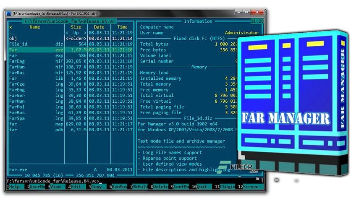Click the 'Text mode file and archive manager' line
This screenshot has width=351, height=203.
(x=181, y=141)
